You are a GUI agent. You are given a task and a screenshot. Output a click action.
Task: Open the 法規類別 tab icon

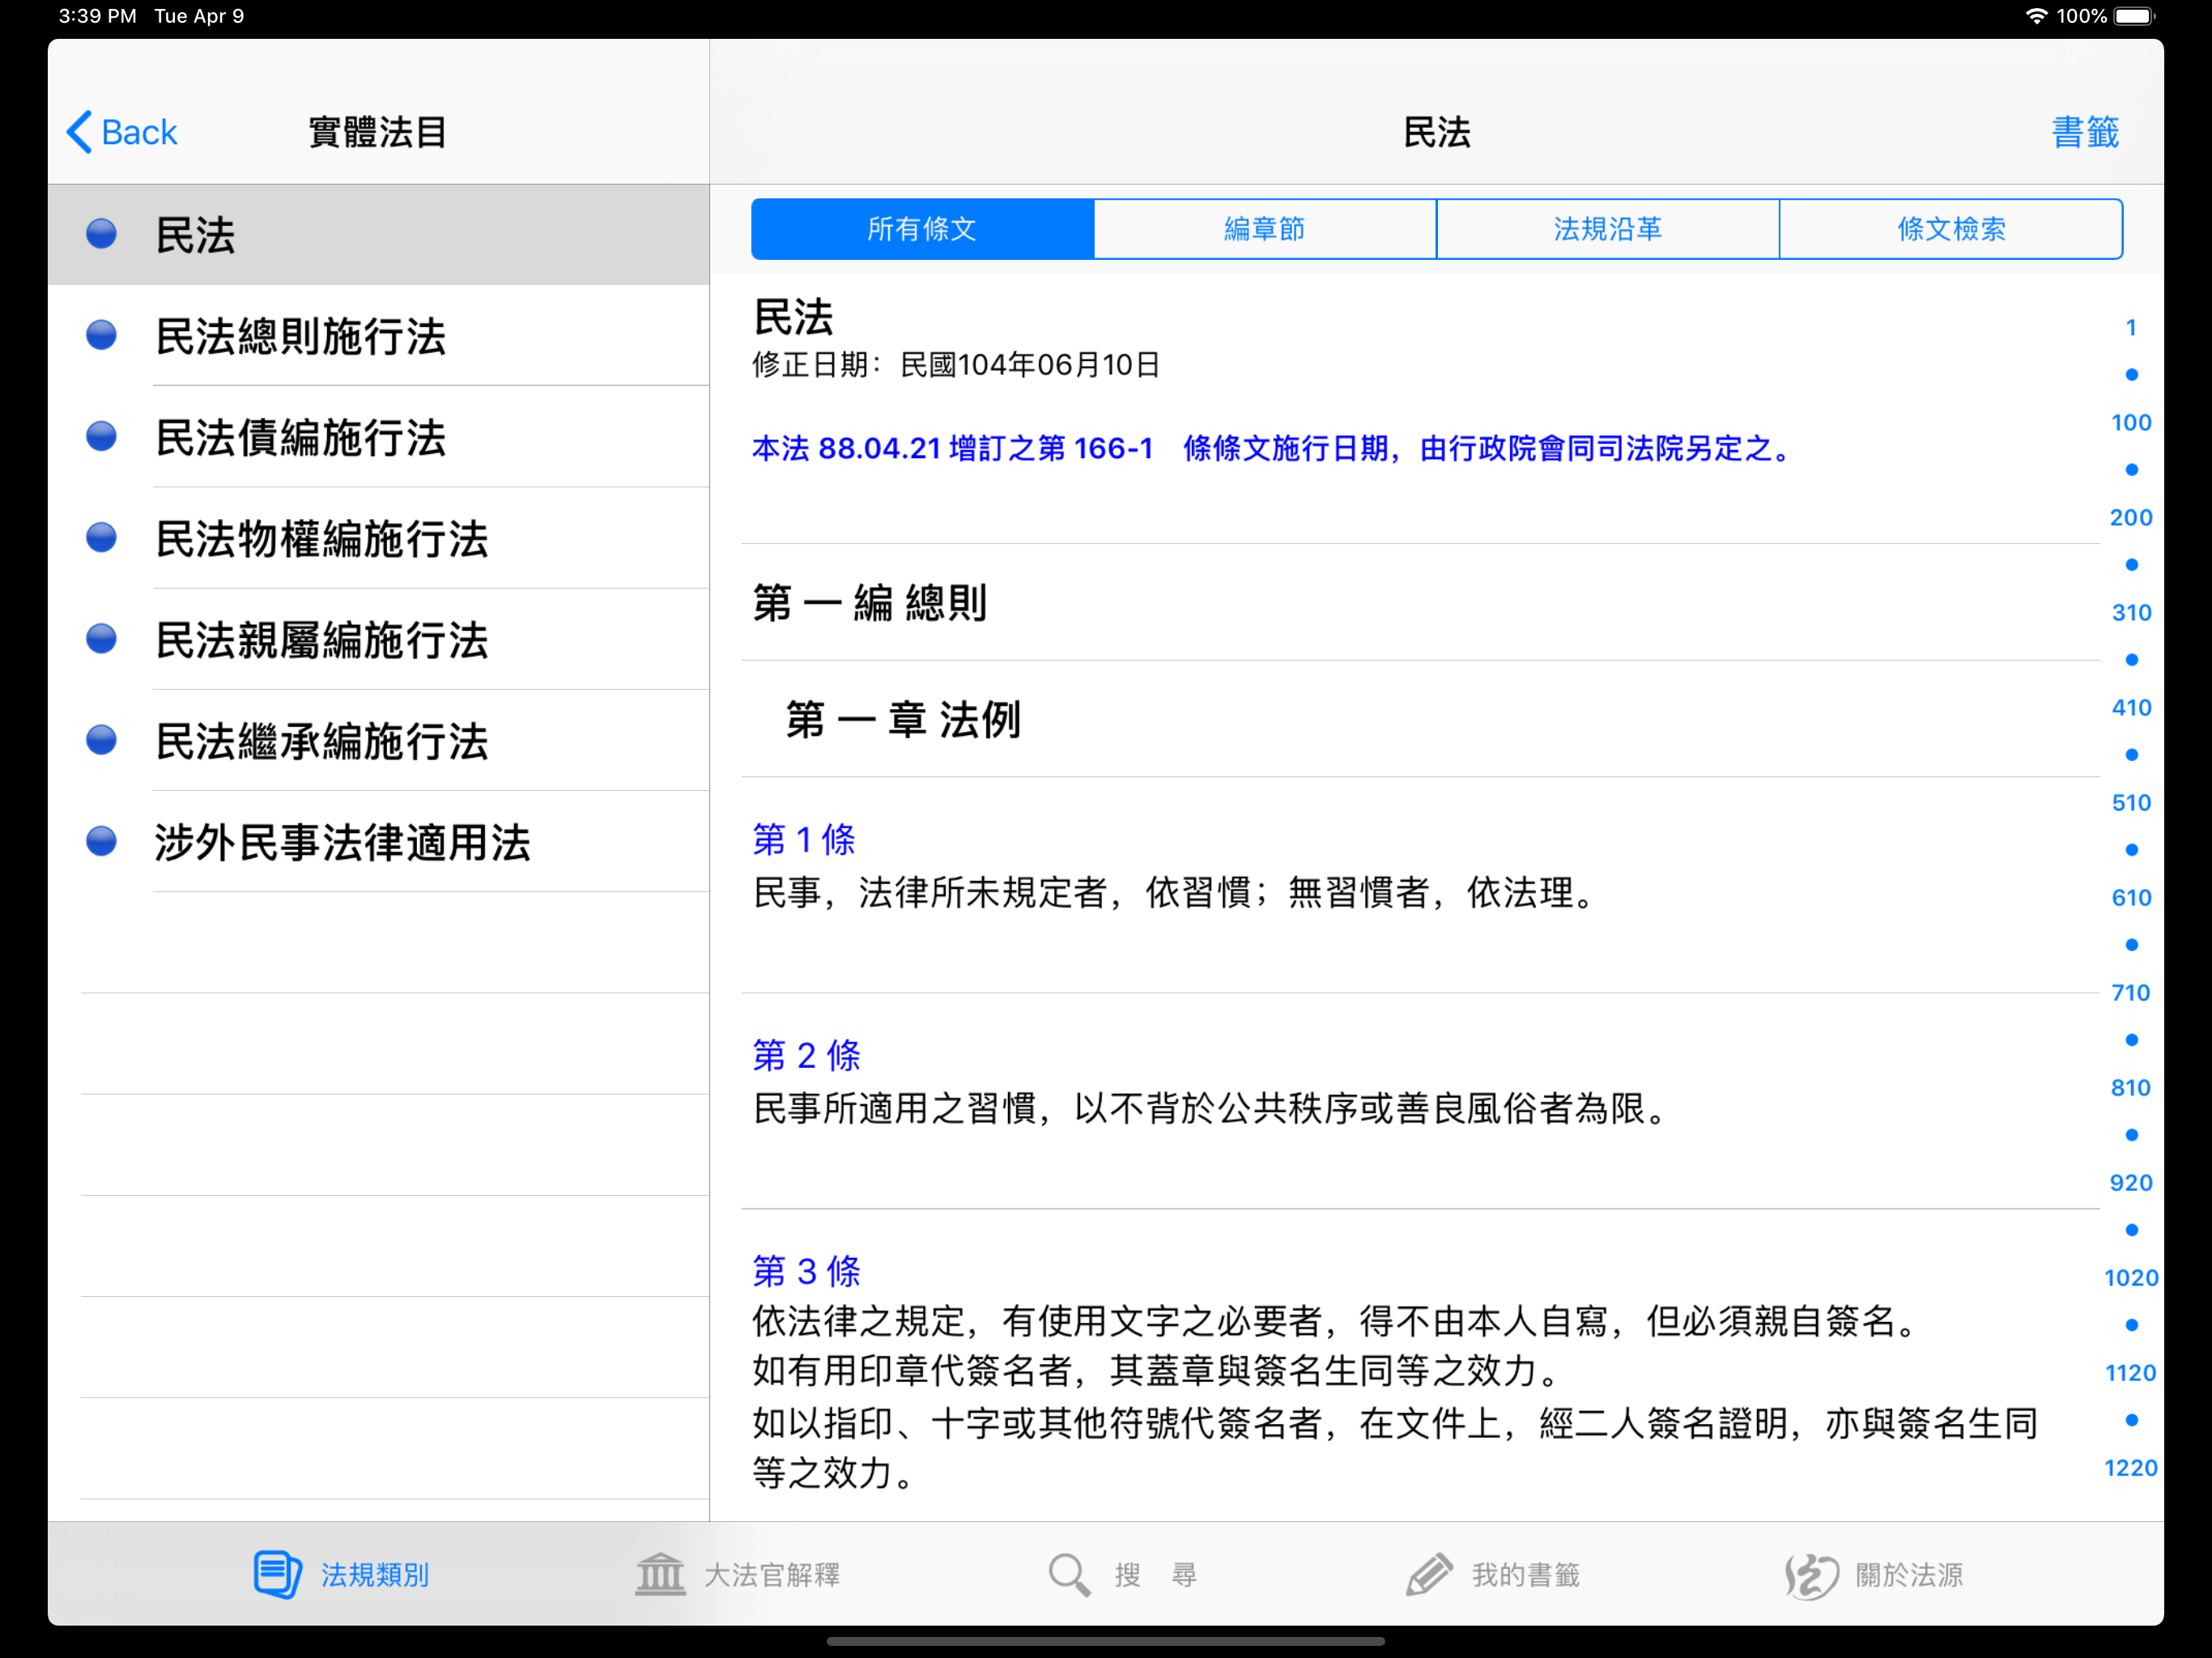tap(277, 1574)
